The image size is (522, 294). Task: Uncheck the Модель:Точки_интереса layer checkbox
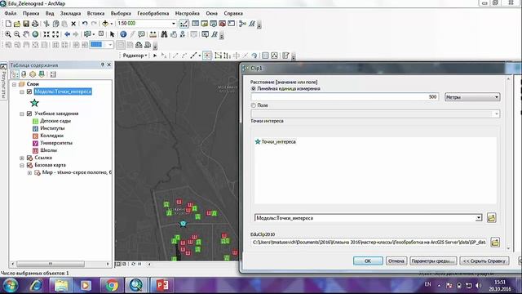pyautogui.click(x=29, y=91)
